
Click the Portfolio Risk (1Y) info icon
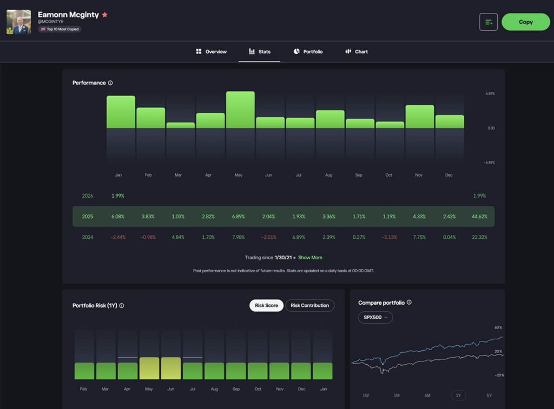[122, 306]
